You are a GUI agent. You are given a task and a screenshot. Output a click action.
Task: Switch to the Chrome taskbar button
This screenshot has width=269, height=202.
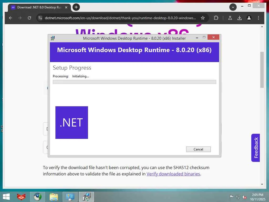(x=37, y=197)
